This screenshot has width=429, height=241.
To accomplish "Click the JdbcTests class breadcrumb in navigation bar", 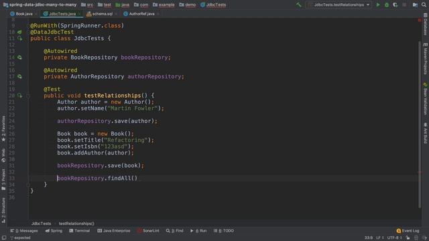I will pyautogui.click(x=213, y=5).
